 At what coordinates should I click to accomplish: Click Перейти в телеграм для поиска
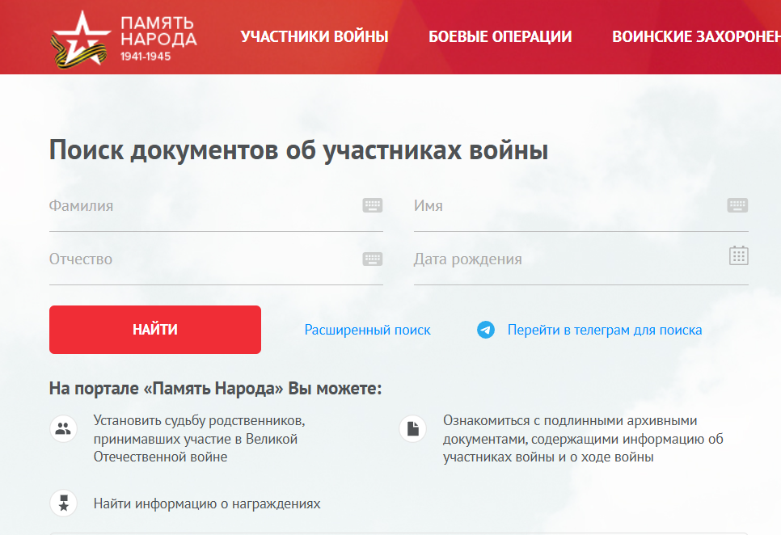click(603, 330)
